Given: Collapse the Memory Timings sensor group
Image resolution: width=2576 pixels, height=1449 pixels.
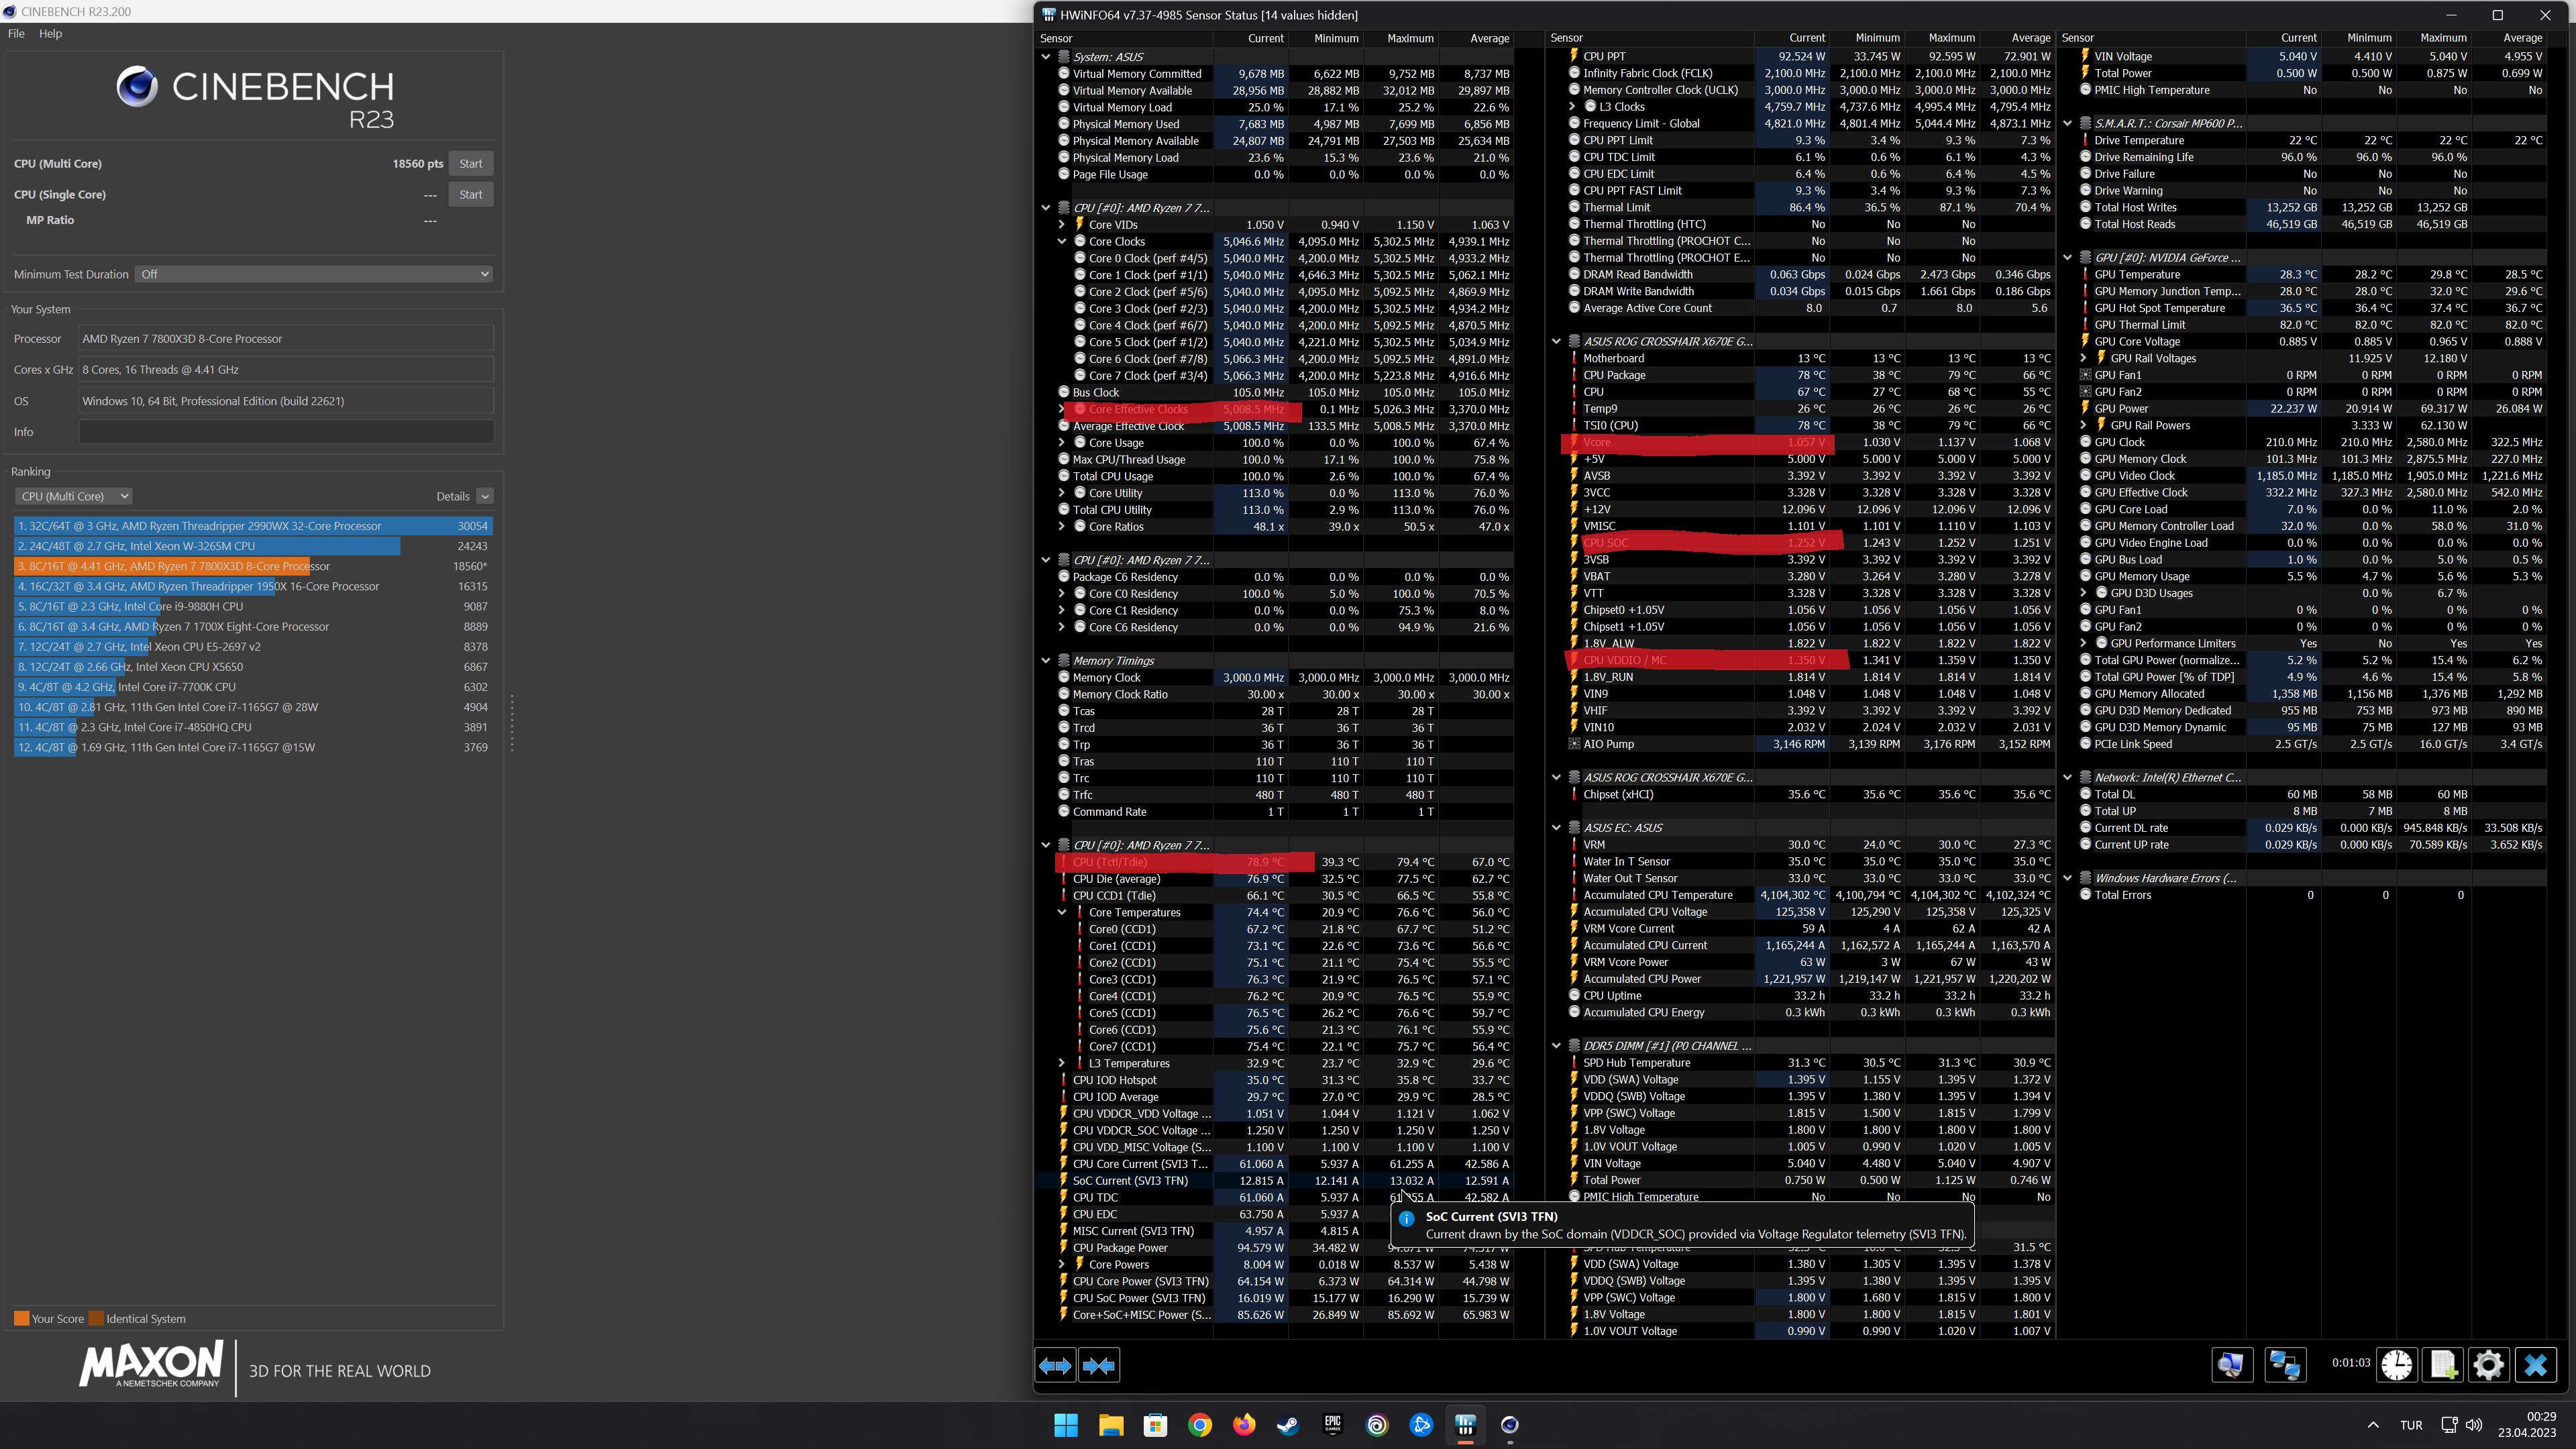Looking at the screenshot, I should click(x=1046, y=661).
